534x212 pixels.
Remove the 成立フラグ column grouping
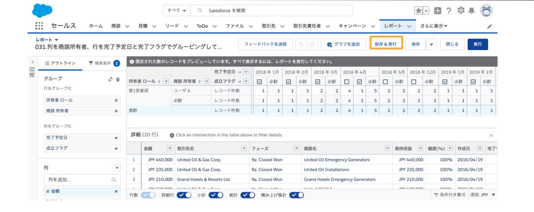tap(116, 148)
